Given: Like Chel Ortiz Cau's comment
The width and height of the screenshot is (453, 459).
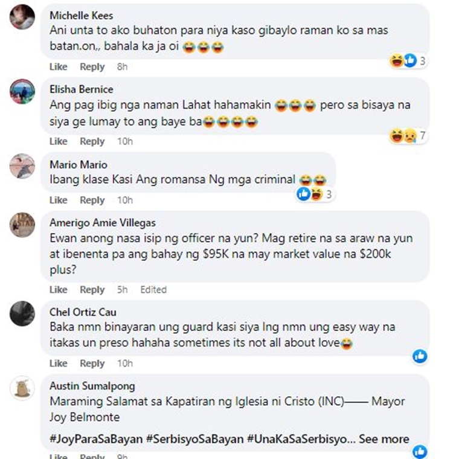Looking at the screenshot, I should tap(58, 363).
